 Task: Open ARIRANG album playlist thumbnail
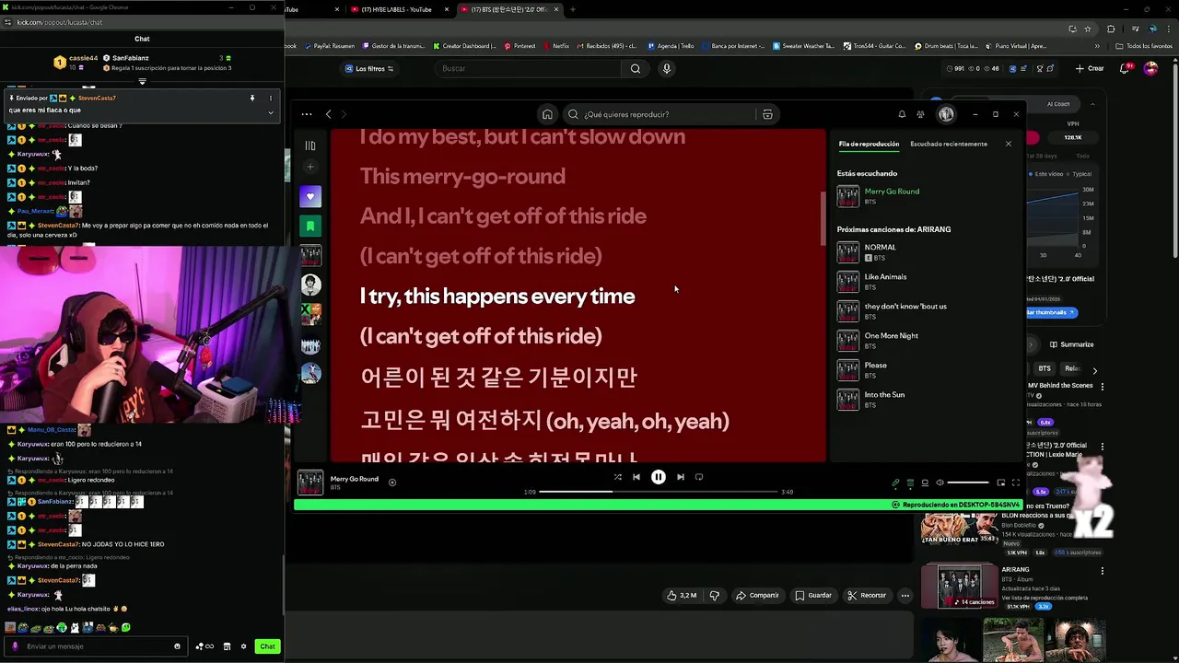(959, 586)
